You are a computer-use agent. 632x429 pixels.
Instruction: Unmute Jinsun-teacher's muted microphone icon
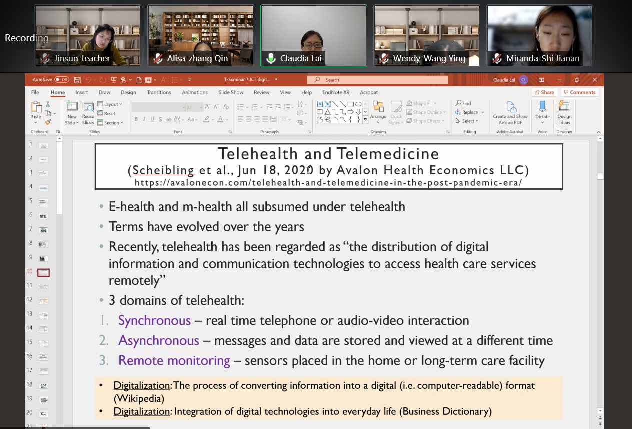45,59
